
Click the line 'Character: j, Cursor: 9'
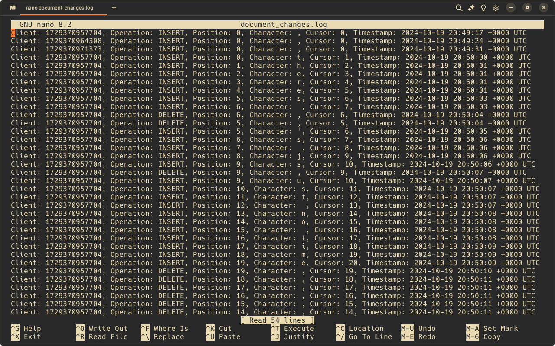(x=271, y=156)
